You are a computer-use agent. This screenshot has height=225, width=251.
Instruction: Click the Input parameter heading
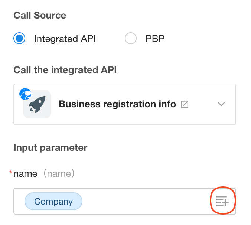(x=50, y=147)
